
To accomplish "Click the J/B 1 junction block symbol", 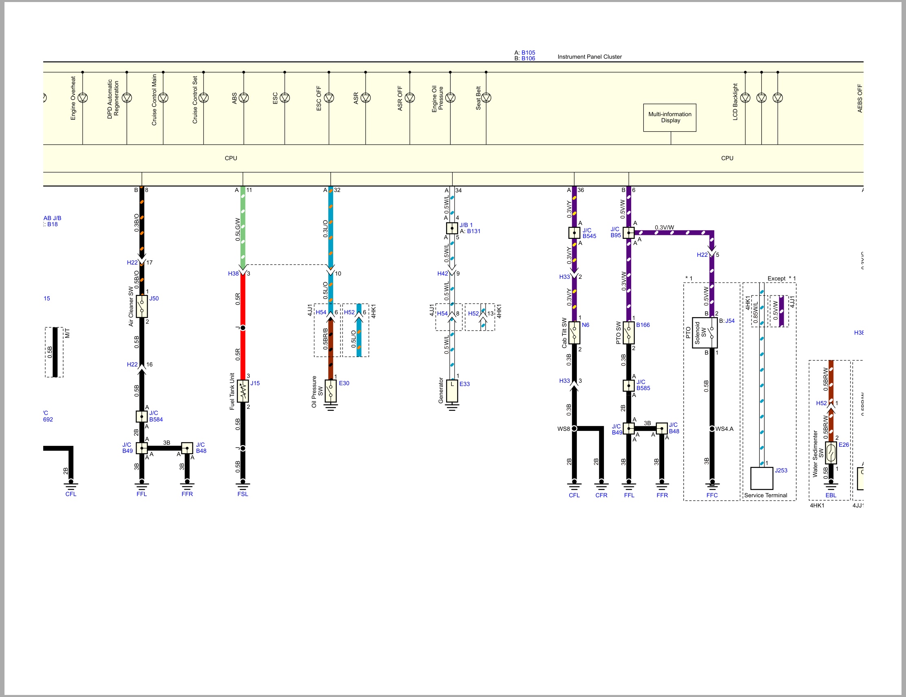I will (x=452, y=228).
